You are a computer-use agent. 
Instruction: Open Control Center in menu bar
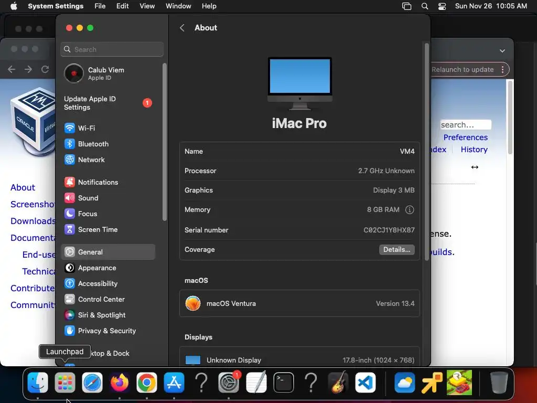tap(442, 6)
